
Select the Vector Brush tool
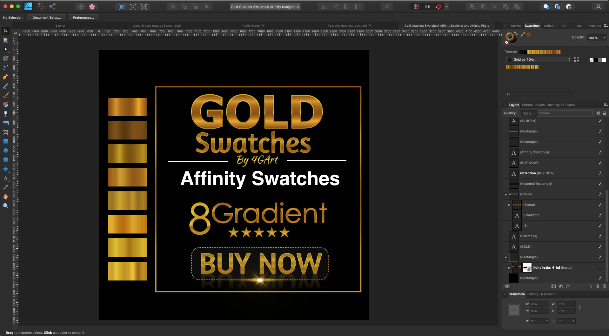(x=5, y=95)
